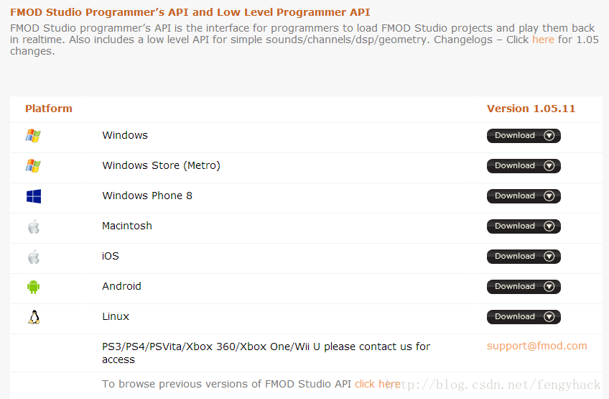The image size is (609, 399).
Task: Click the Macintosh Apple logo icon
Action: pos(34,226)
